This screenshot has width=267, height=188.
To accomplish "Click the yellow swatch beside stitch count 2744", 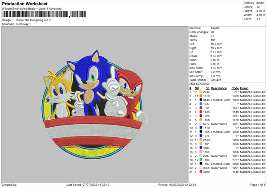I will [x=201, y=92].
